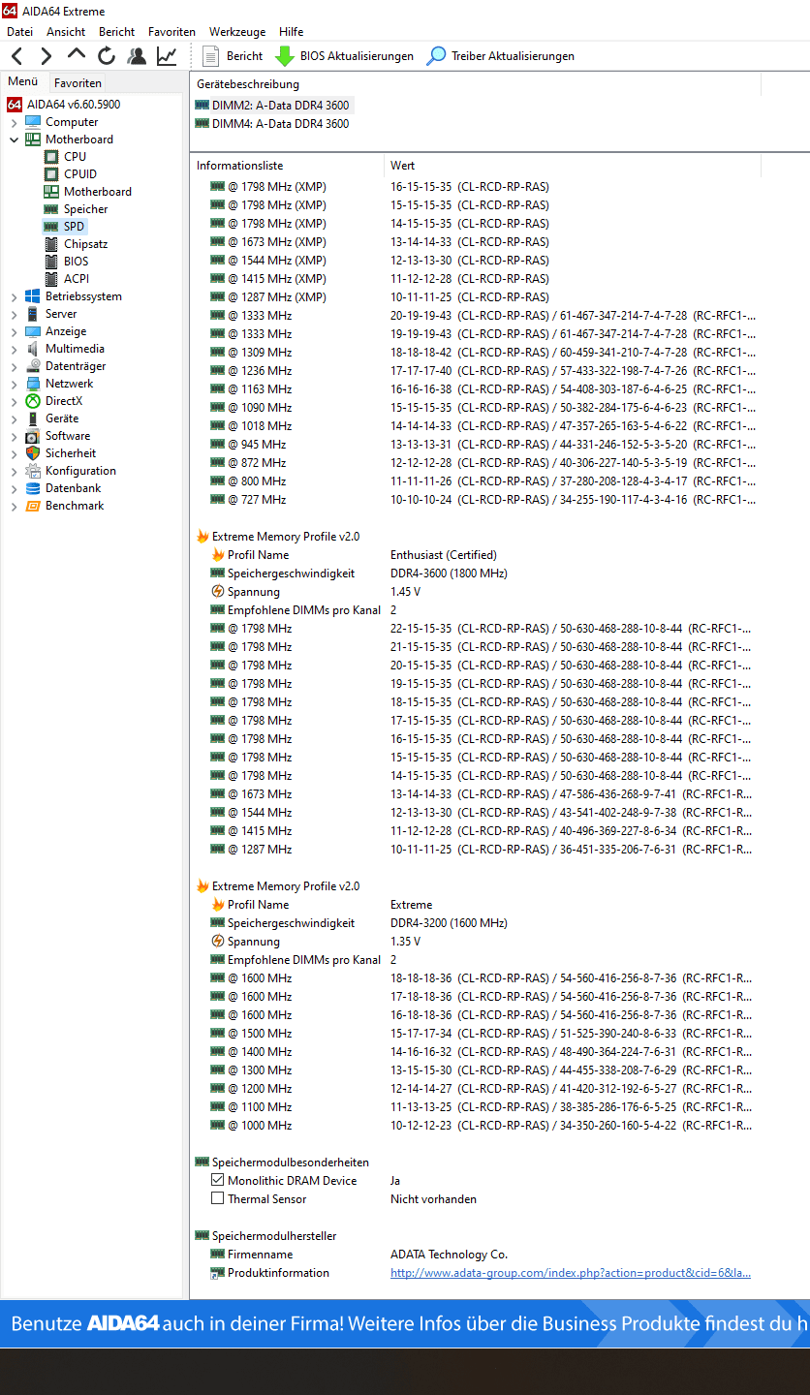Click the Geräte device icon
This screenshot has width=810, height=1395.
coord(33,418)
